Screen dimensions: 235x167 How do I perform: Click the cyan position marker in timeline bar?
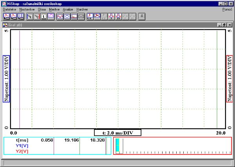click(118, 145)
